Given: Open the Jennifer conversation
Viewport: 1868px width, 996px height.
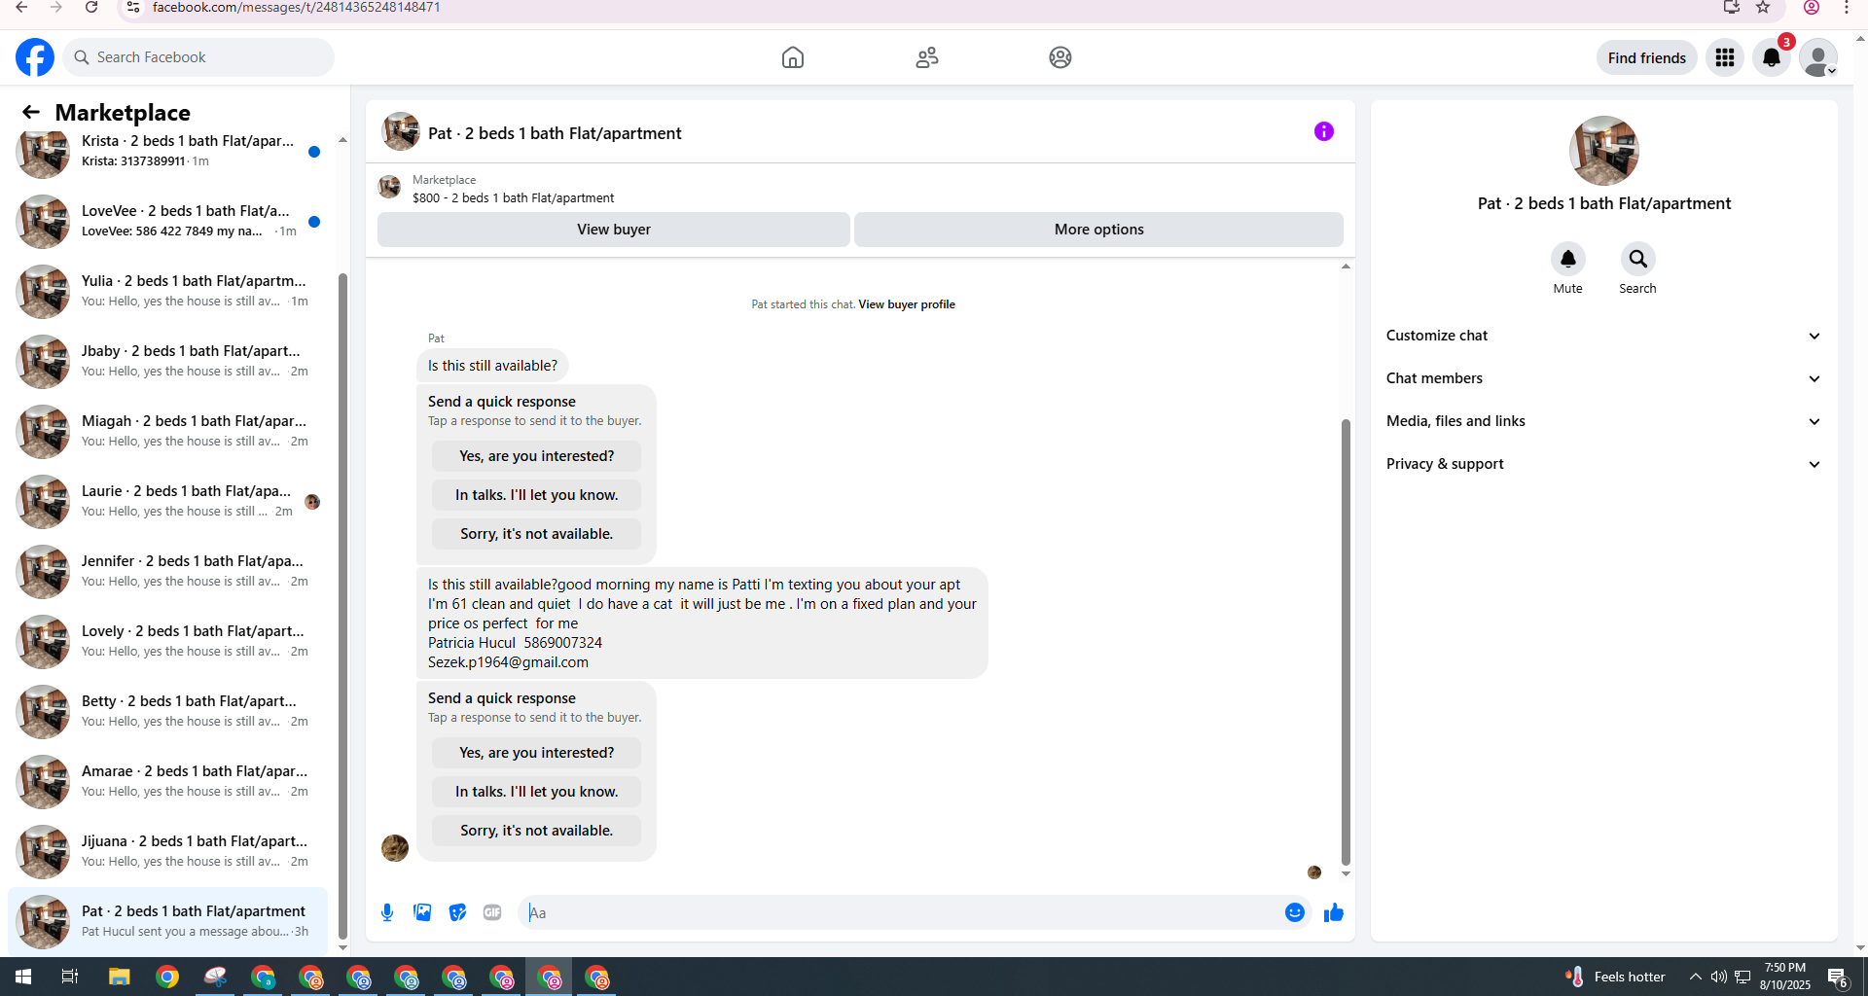Looking at the screenshot, I should (x=167, y=572).
